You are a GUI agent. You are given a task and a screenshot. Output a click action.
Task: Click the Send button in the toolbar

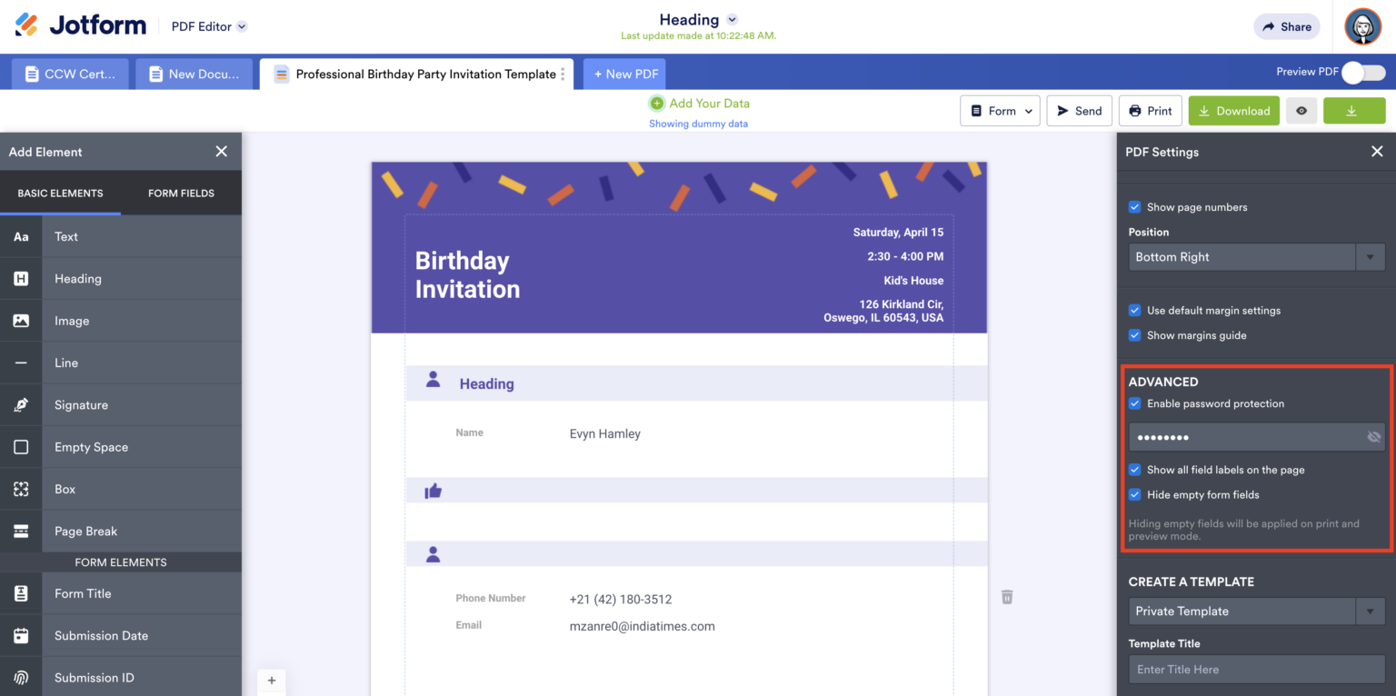tap(1079, 110)
